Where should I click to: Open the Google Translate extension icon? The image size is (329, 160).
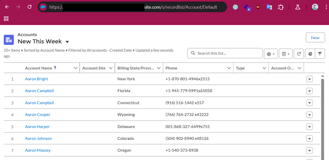(x=269, y=7)
